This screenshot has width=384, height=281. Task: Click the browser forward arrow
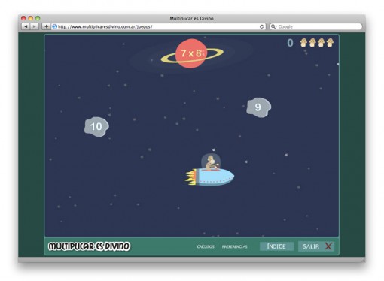[34, 26]
